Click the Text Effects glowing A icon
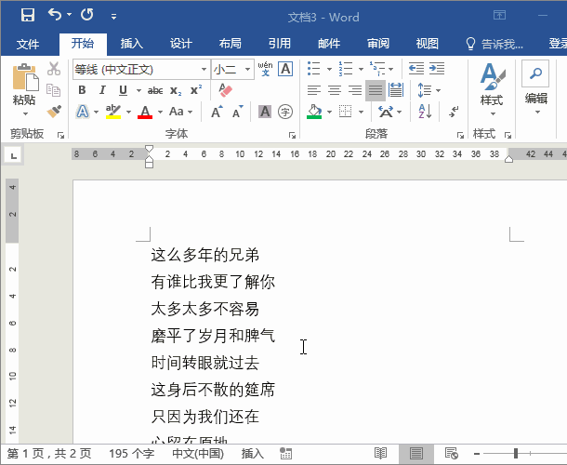This screenshot has height=465, width=567. pyautogui.click(x=83, y=112)
